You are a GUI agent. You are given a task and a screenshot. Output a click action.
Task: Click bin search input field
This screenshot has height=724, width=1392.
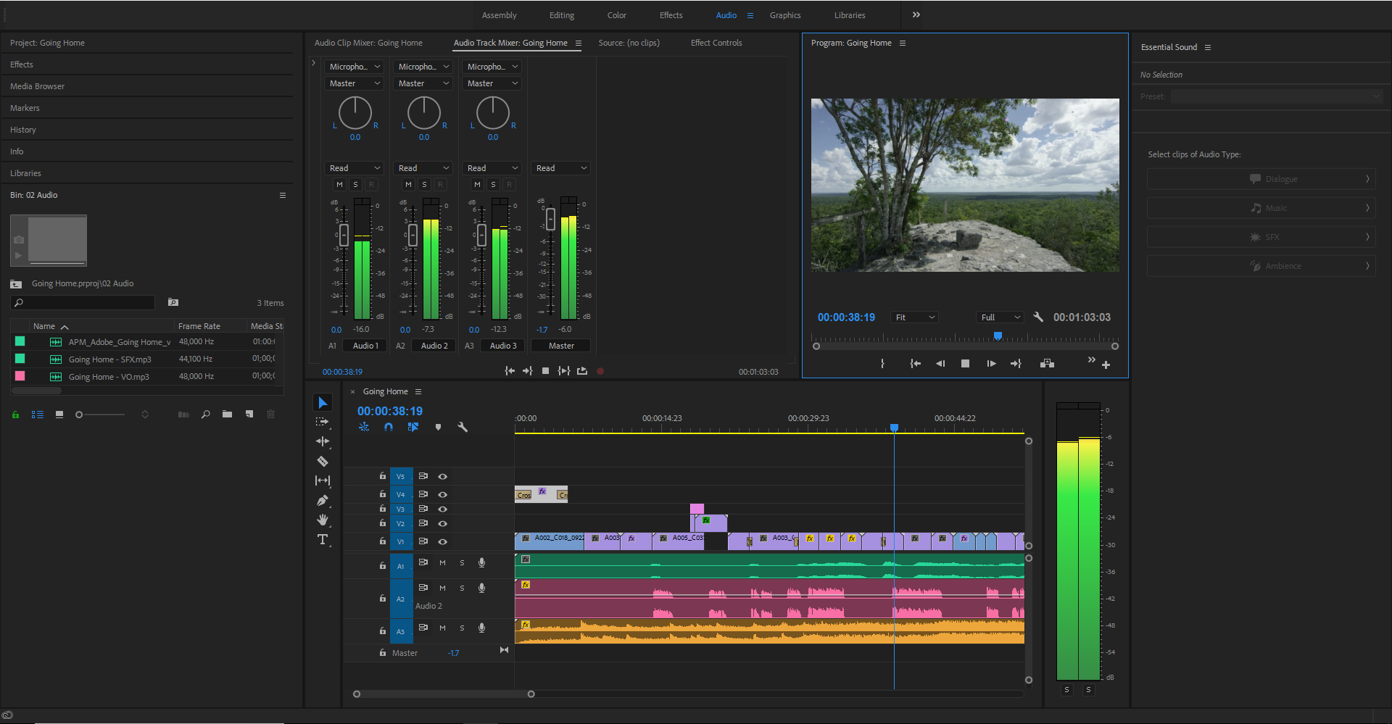tap(83, 303)
